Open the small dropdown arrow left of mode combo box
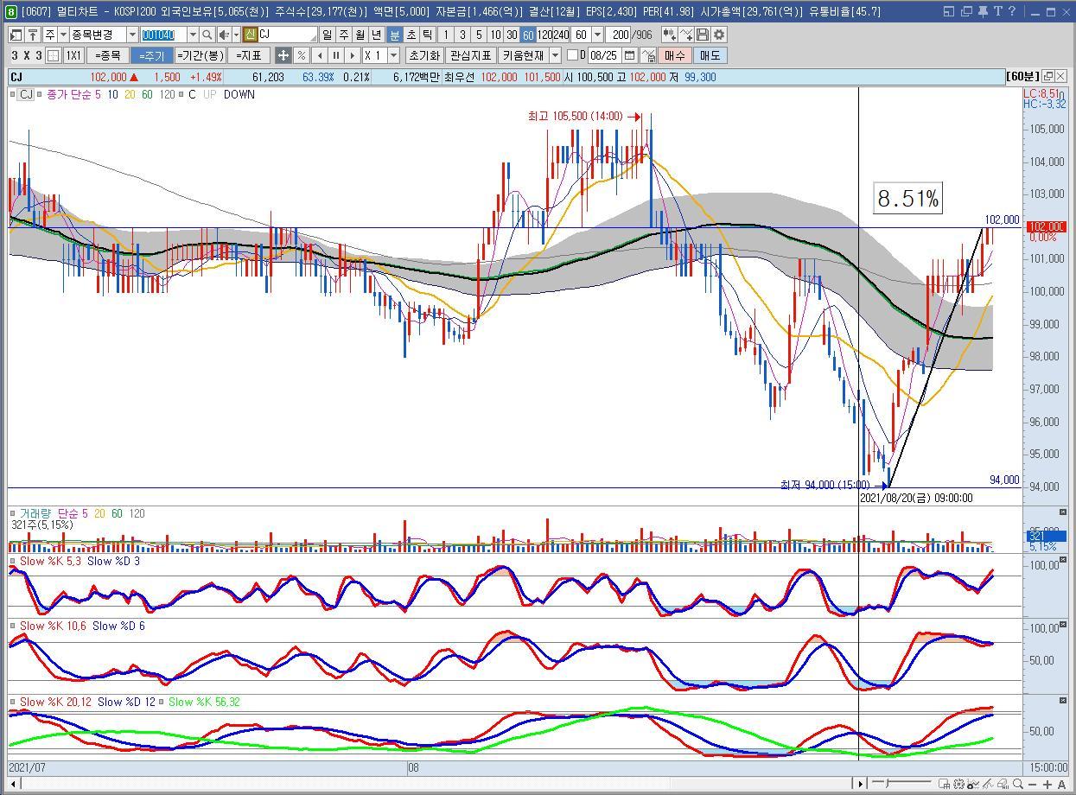Image resolution: width=1076 pixels, height=795 pixels. click(x=63, y=35)
